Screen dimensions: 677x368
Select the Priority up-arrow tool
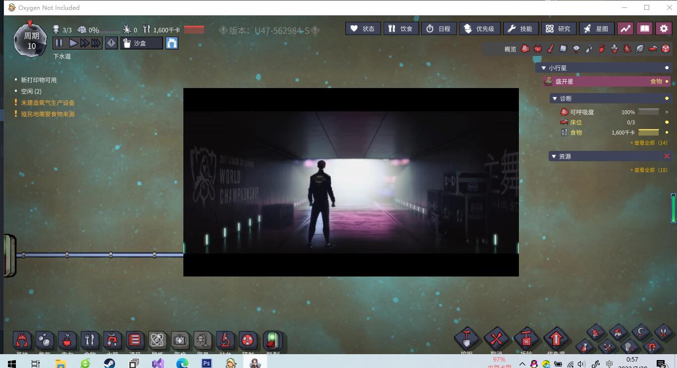556,339
